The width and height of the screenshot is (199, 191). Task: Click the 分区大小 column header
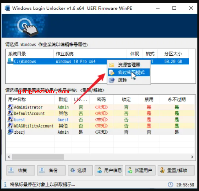pyautogui.click(x=173, y=54)
